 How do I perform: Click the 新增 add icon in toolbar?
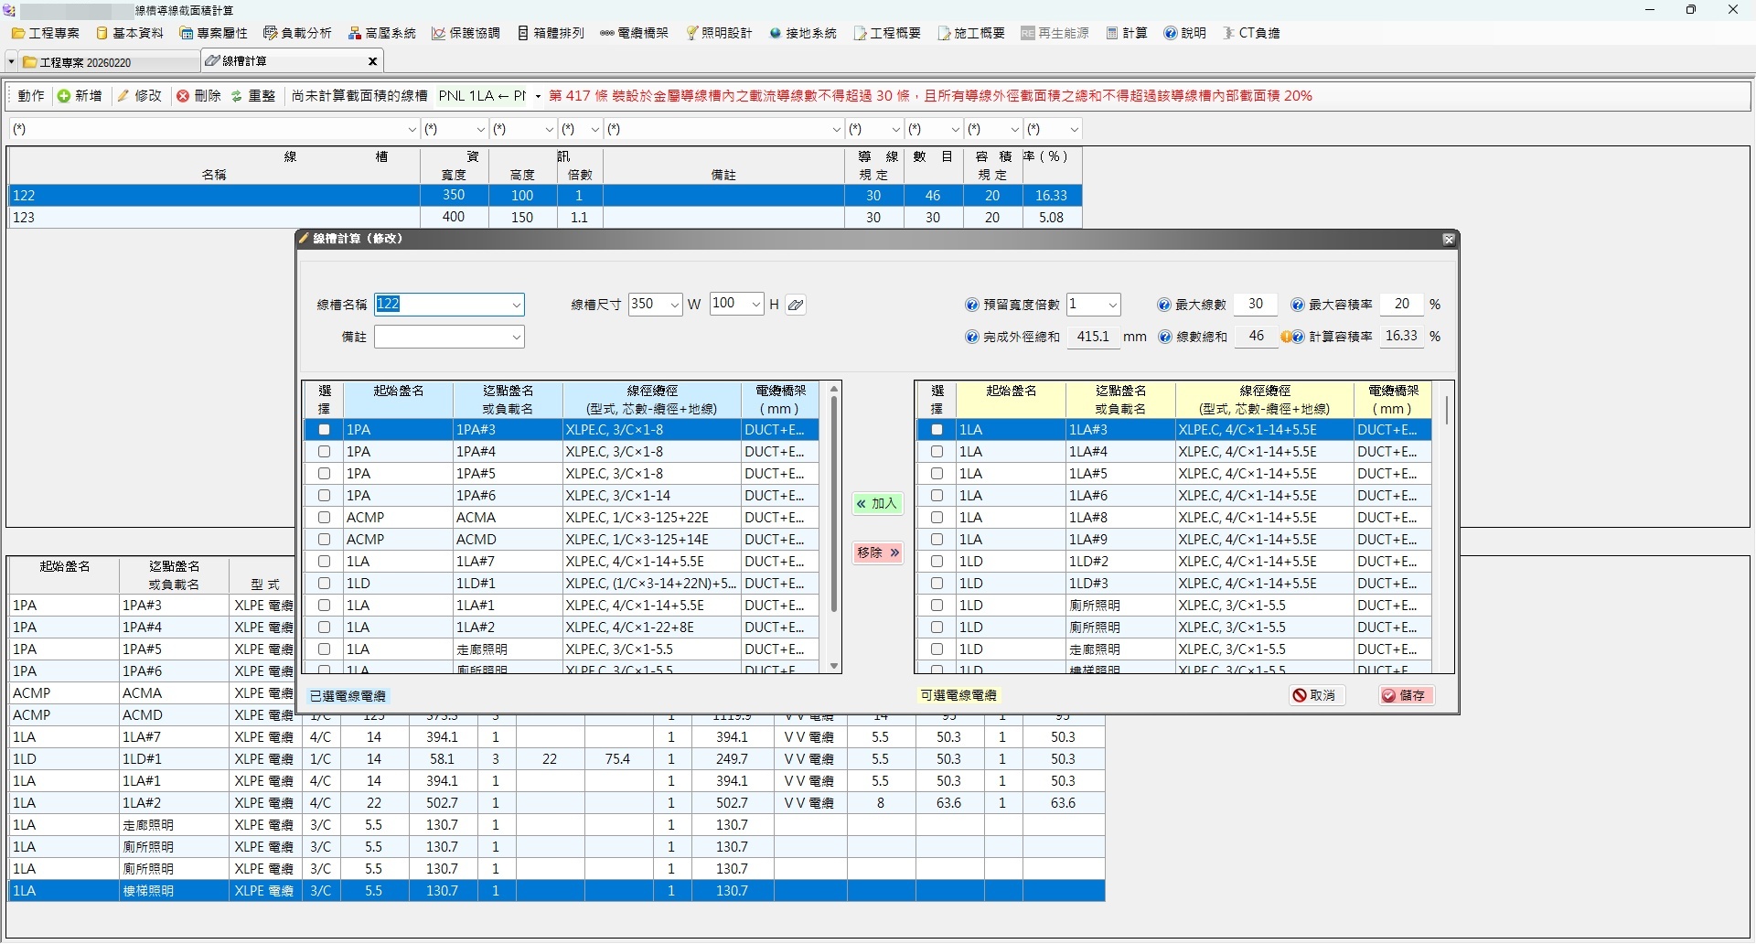pos(64,96)
